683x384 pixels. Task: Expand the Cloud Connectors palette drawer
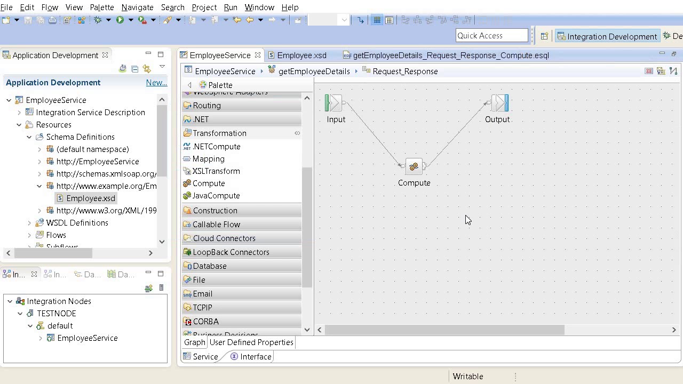242,238
